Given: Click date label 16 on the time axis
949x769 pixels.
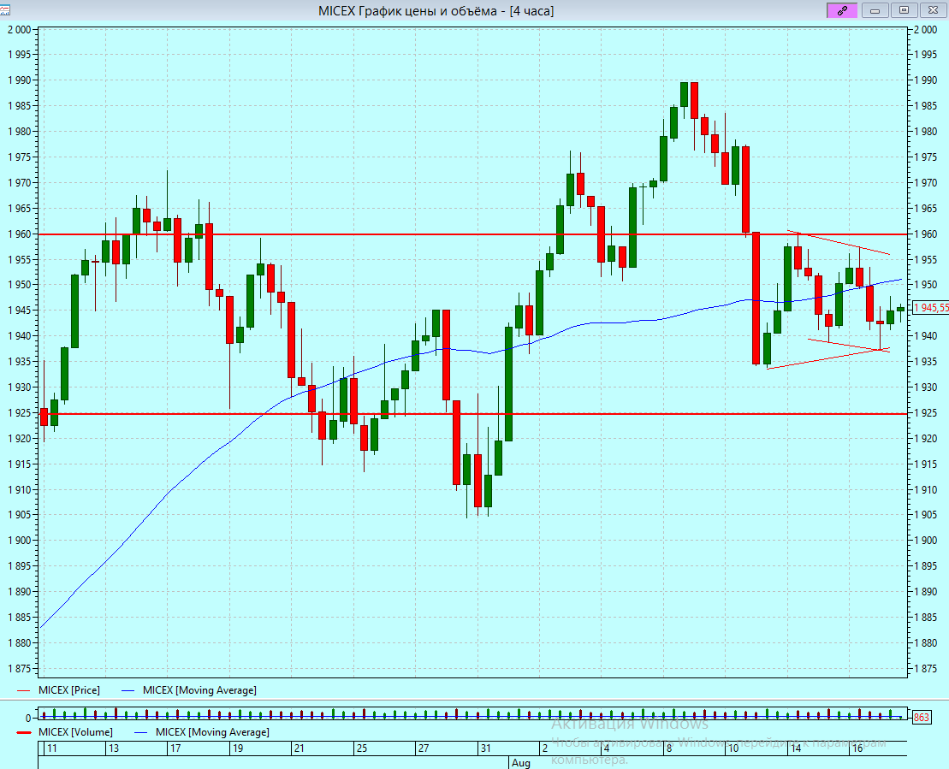Looking at the screenshot, I should [x=857, y=748].
